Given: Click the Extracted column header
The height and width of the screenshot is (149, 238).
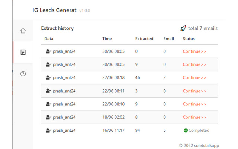Looking at the screenshot, I should [x=145, y=39].
